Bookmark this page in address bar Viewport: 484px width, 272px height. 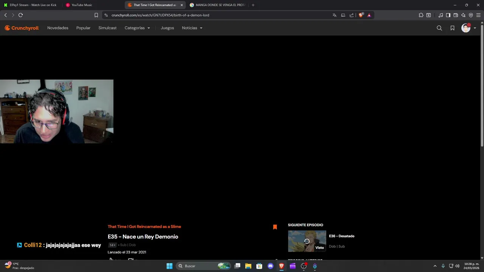tap(96, 15)
